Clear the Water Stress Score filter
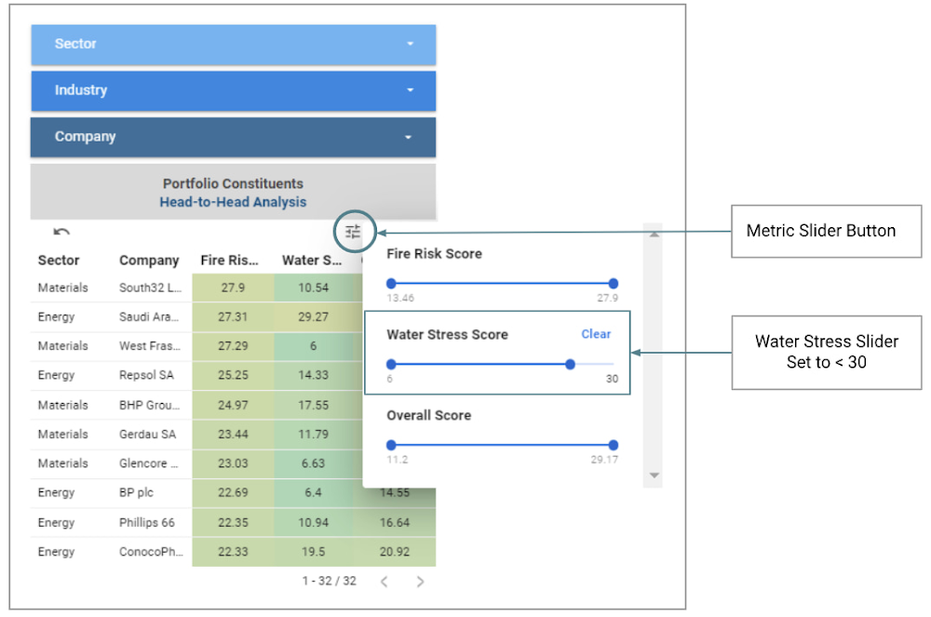931x617 pixels. tap(596, 334)
